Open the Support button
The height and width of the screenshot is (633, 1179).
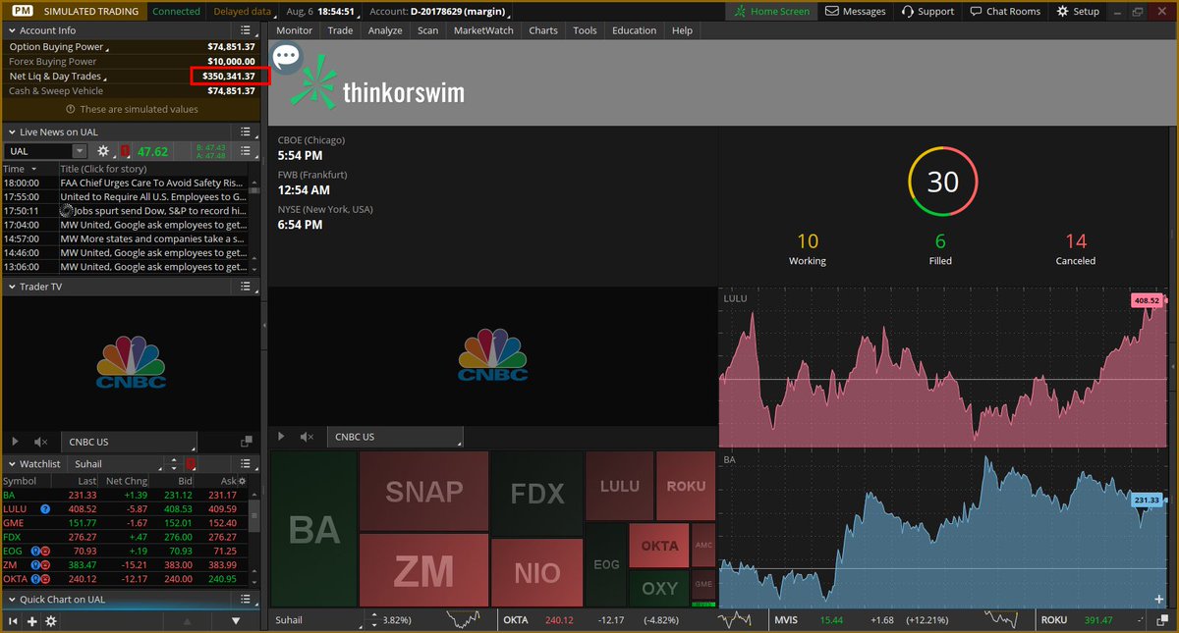pyautogui.click(x=926, y=12)
